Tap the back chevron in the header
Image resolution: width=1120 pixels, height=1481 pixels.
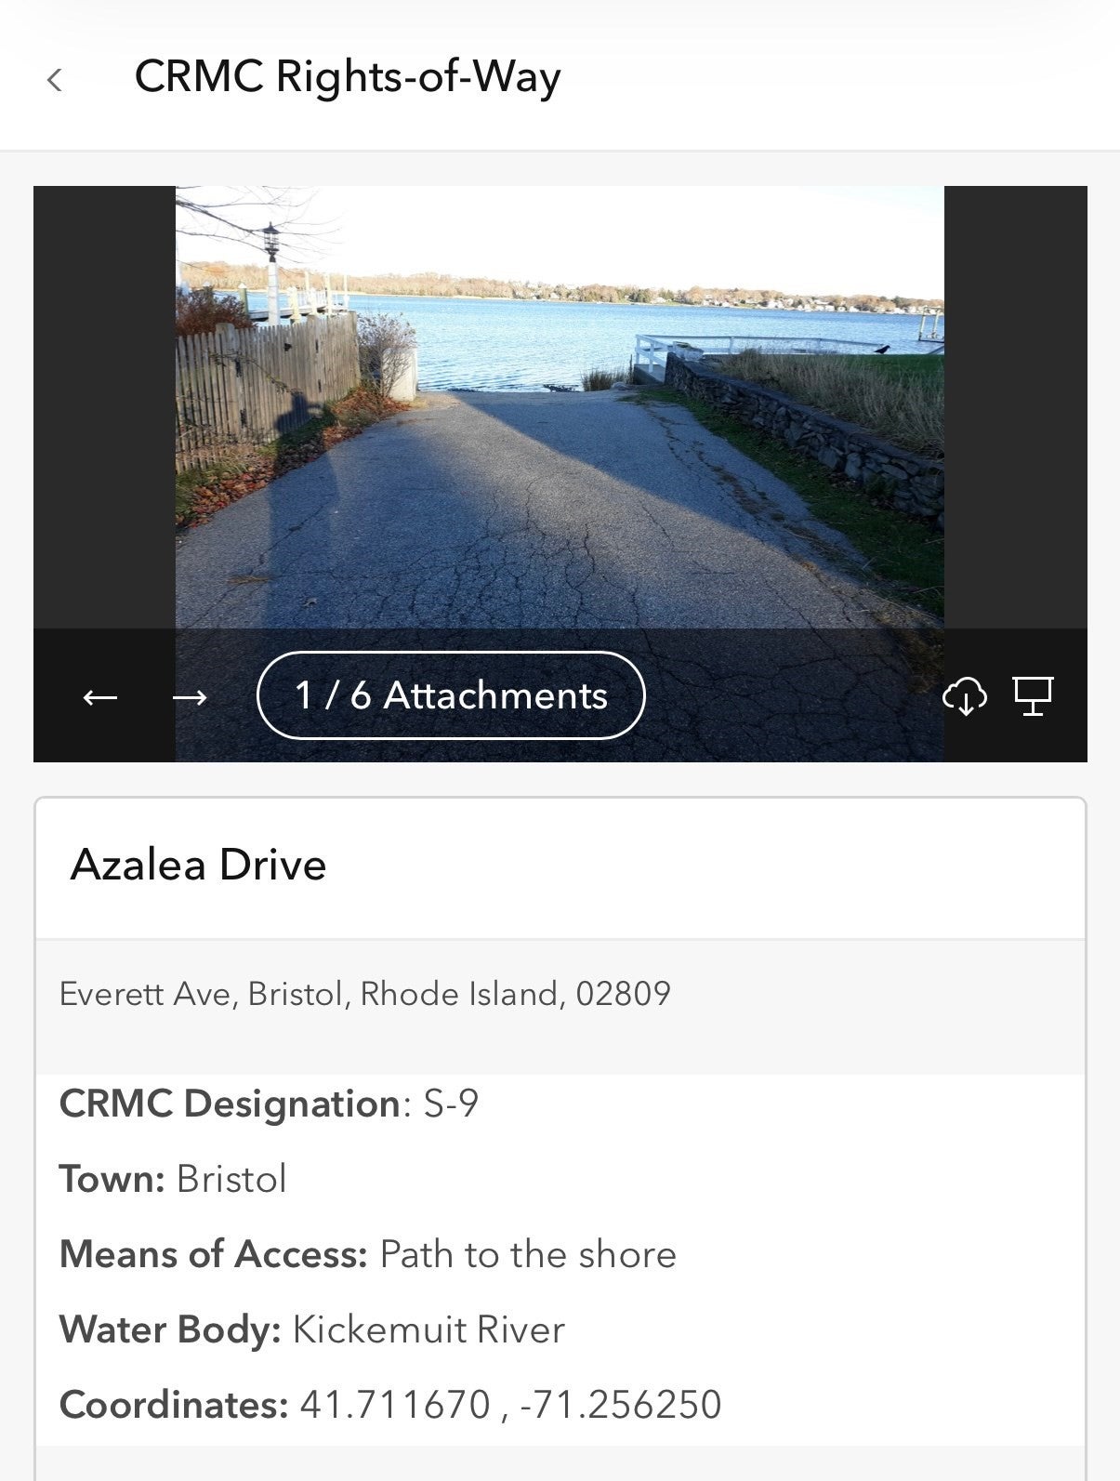[55, 80]
